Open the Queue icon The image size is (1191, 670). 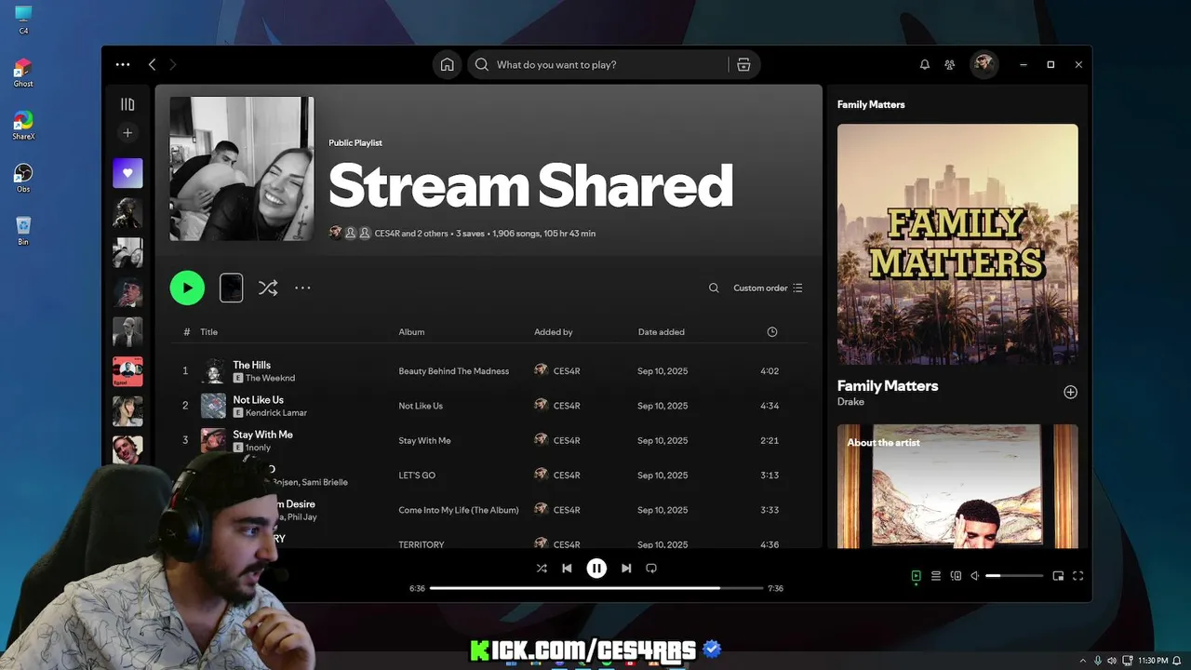pyautogui.click(x=936, y=576)
